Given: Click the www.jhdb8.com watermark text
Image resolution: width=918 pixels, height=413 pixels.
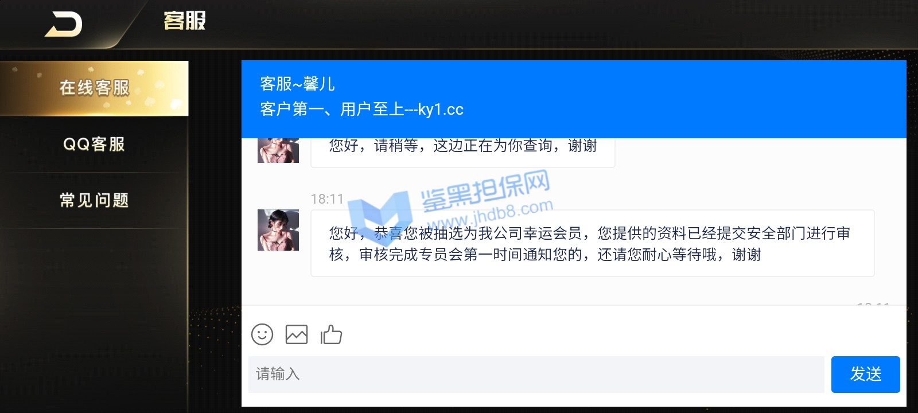Looking at the screenshot, I should click(x=489, y=215).
